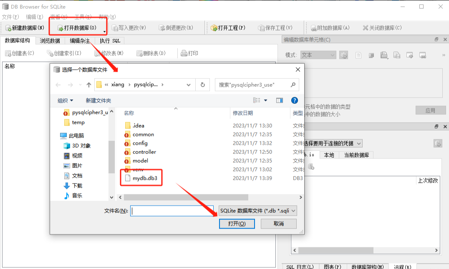
Task: Click the search pysqlcipher3_use field
Action: pos(257,85)
